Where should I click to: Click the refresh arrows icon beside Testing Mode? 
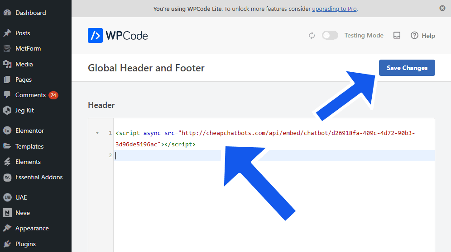tap(312, 36)
